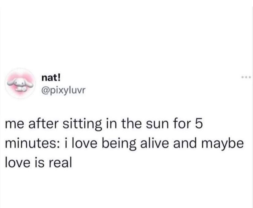Open the display name "nat!"
Screen dimensions: 253x208
51,77
